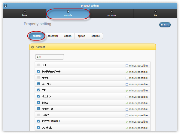Toggle green minus possible check for エビ

127,91
